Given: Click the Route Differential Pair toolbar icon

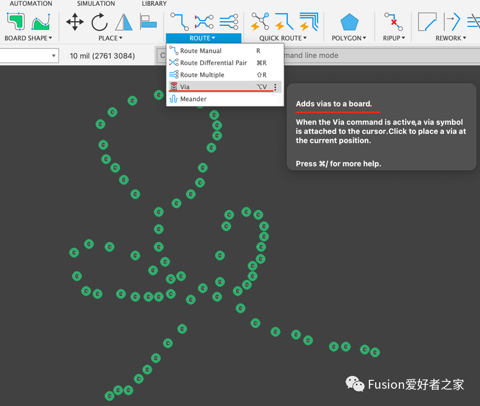Looking at the screenshot, I should point(204,22).
